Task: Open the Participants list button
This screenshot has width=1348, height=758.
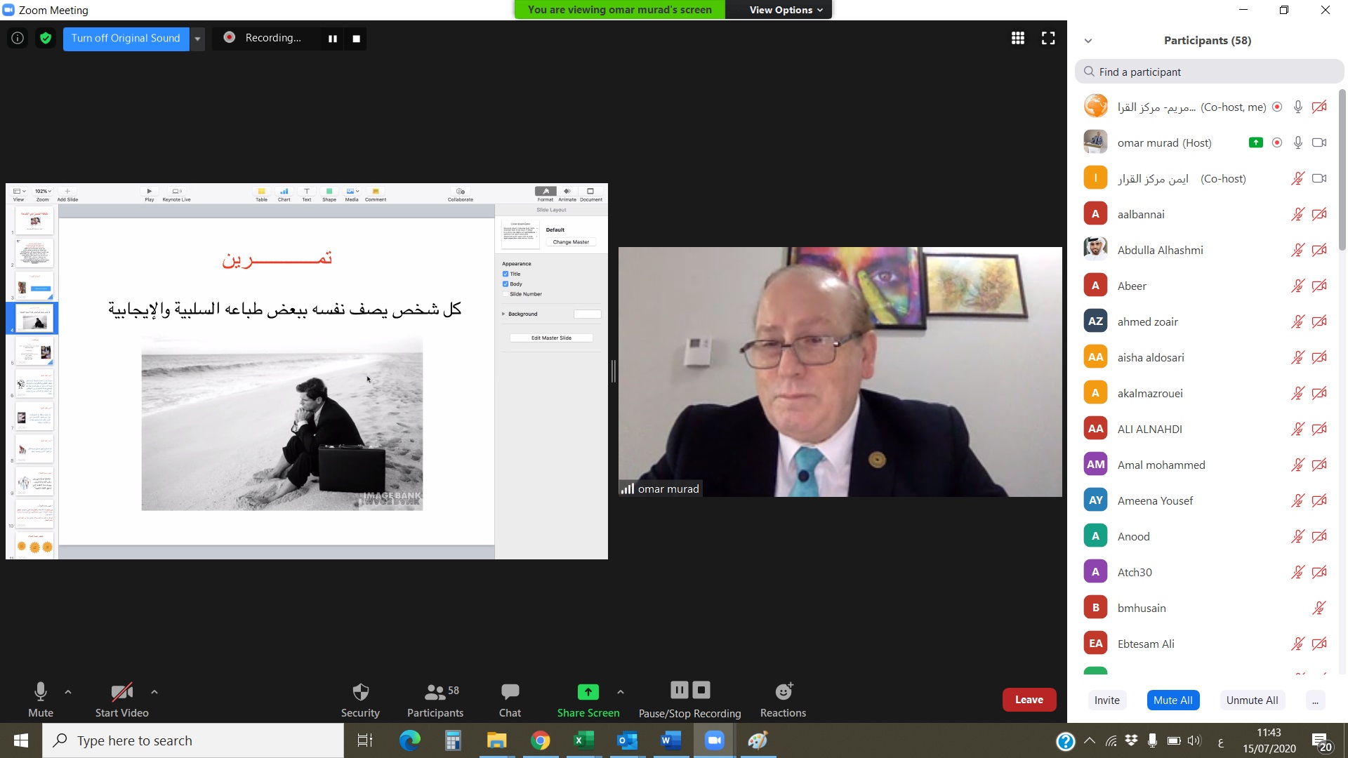Action: (x=435, y=700)
